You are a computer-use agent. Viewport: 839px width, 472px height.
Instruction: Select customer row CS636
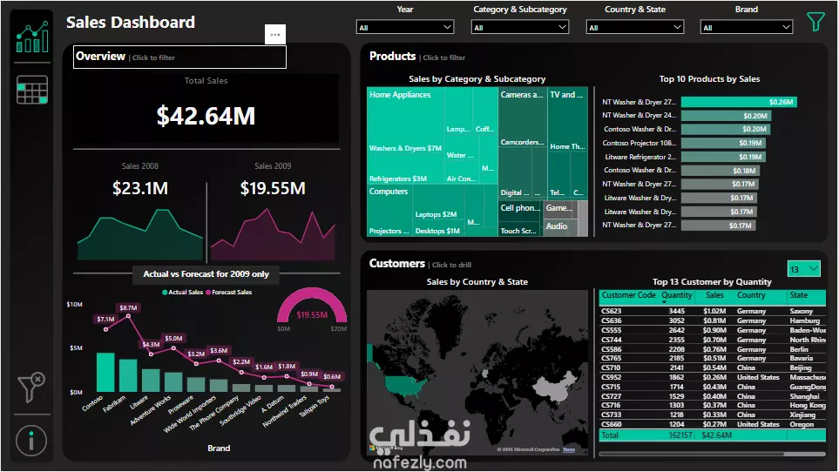pyautogui.click(x=713, y=320)
